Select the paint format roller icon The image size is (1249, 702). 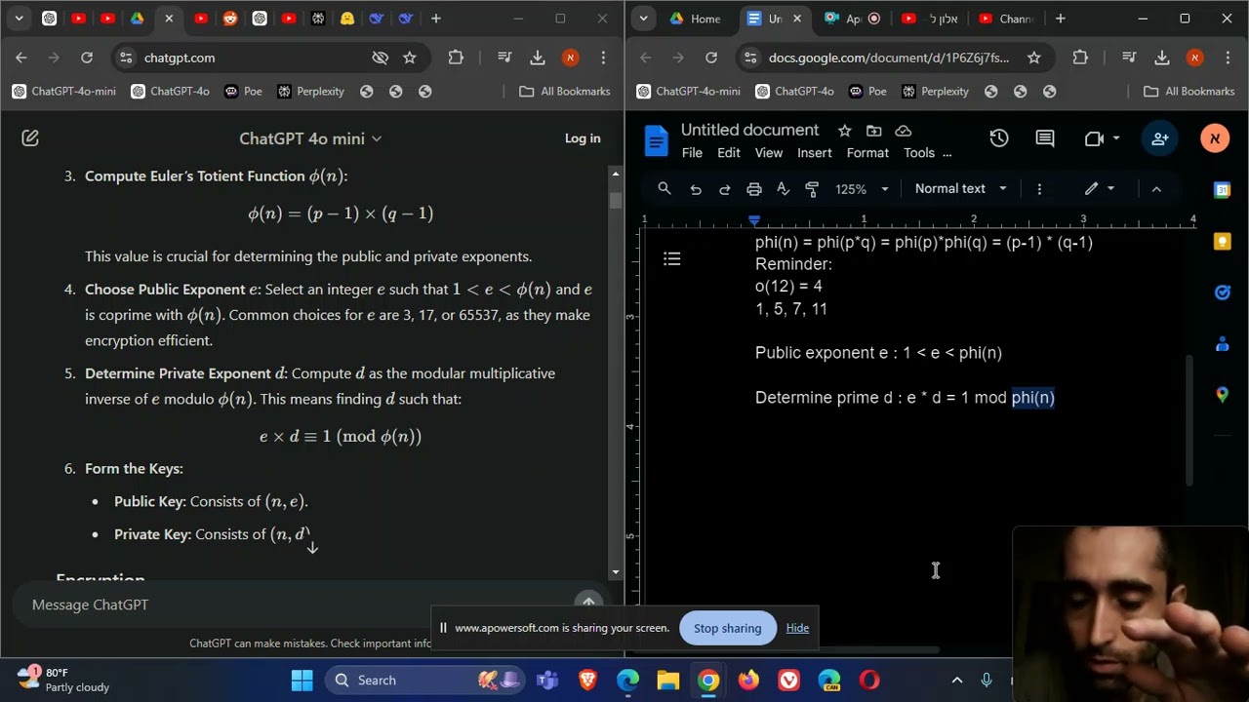(812, 189)
